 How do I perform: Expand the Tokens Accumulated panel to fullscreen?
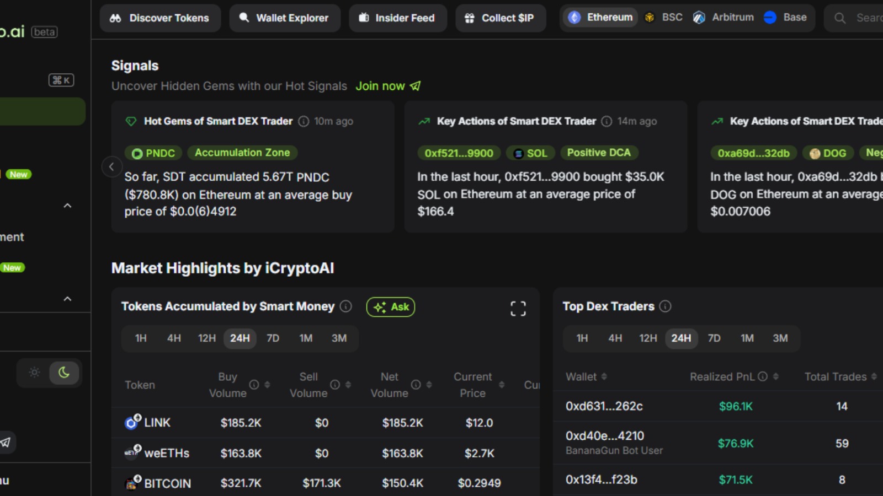click(518, 309)
